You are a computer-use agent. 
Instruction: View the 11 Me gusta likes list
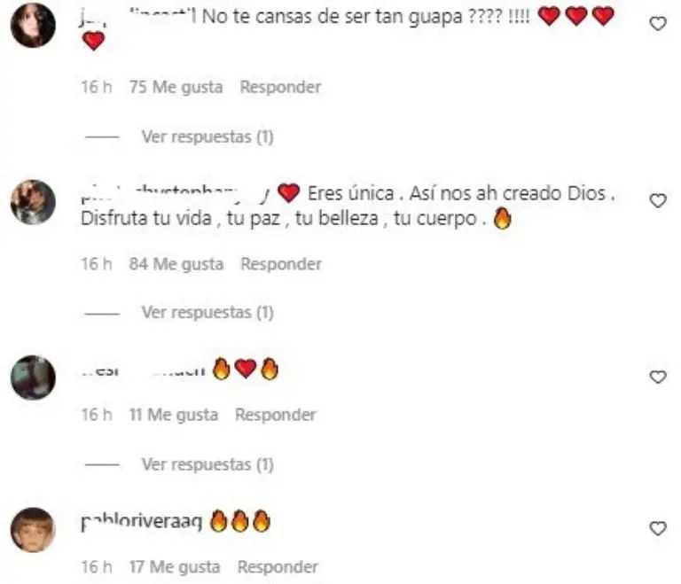click(x=174, y=415)
